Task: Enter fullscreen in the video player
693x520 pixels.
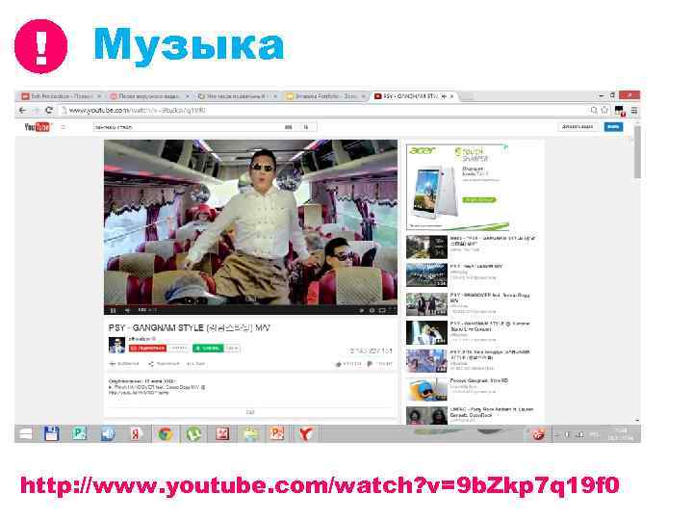Action: point(392,310)
